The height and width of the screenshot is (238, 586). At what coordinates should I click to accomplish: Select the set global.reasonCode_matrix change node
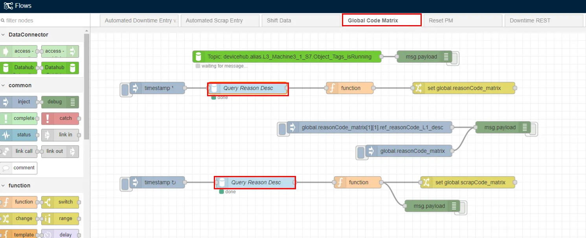pyautogui.click(x=464, y=88)
